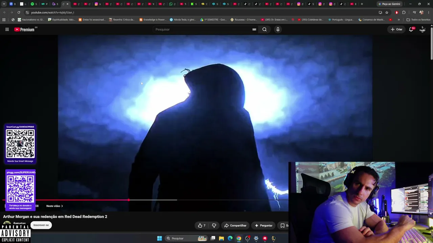Open Rousseau - O home... bookmark
This screenshot has height=243, width=433.
click(244, 20)
